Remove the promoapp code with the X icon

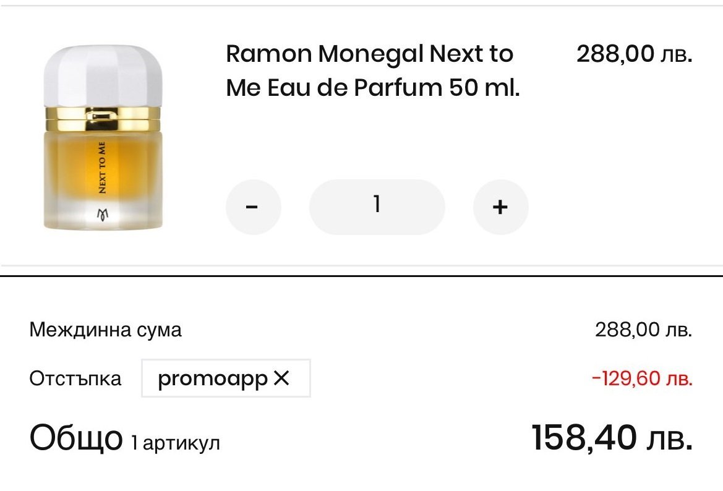(281, 378)
